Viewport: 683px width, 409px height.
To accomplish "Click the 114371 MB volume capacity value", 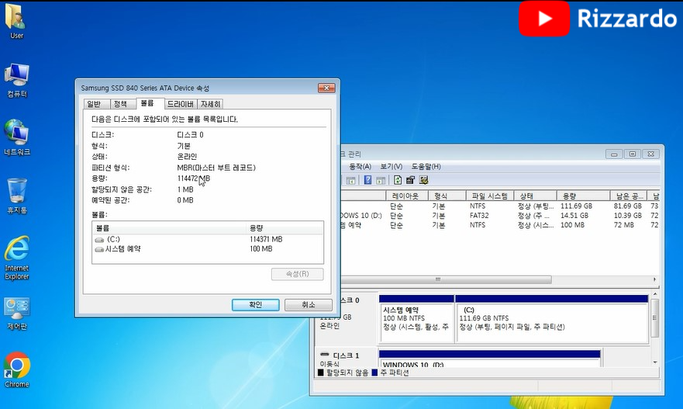I will coord(266,239).
